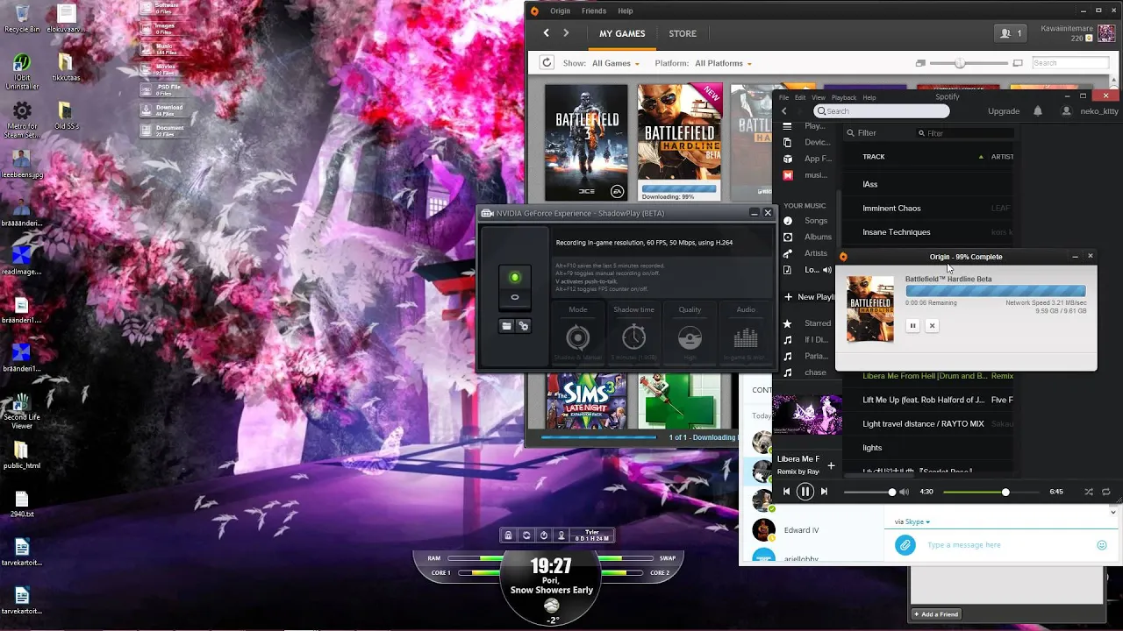Go back in Origin

546,33
